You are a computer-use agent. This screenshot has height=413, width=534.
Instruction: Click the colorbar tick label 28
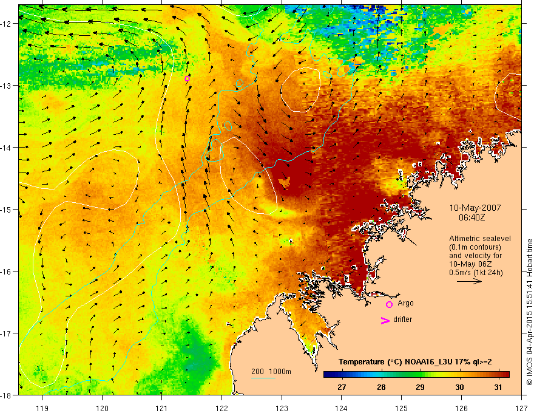pyautogui.click(x=381, y=387)
